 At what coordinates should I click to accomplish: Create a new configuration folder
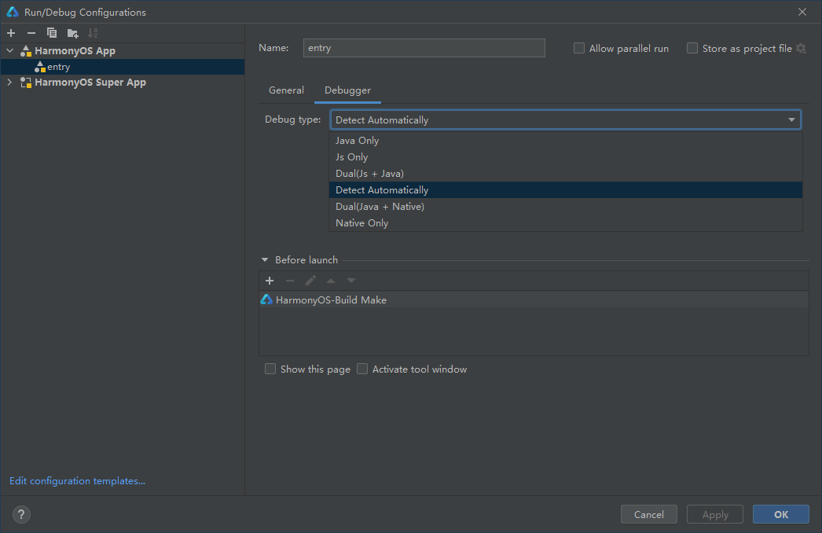(73, 33)
